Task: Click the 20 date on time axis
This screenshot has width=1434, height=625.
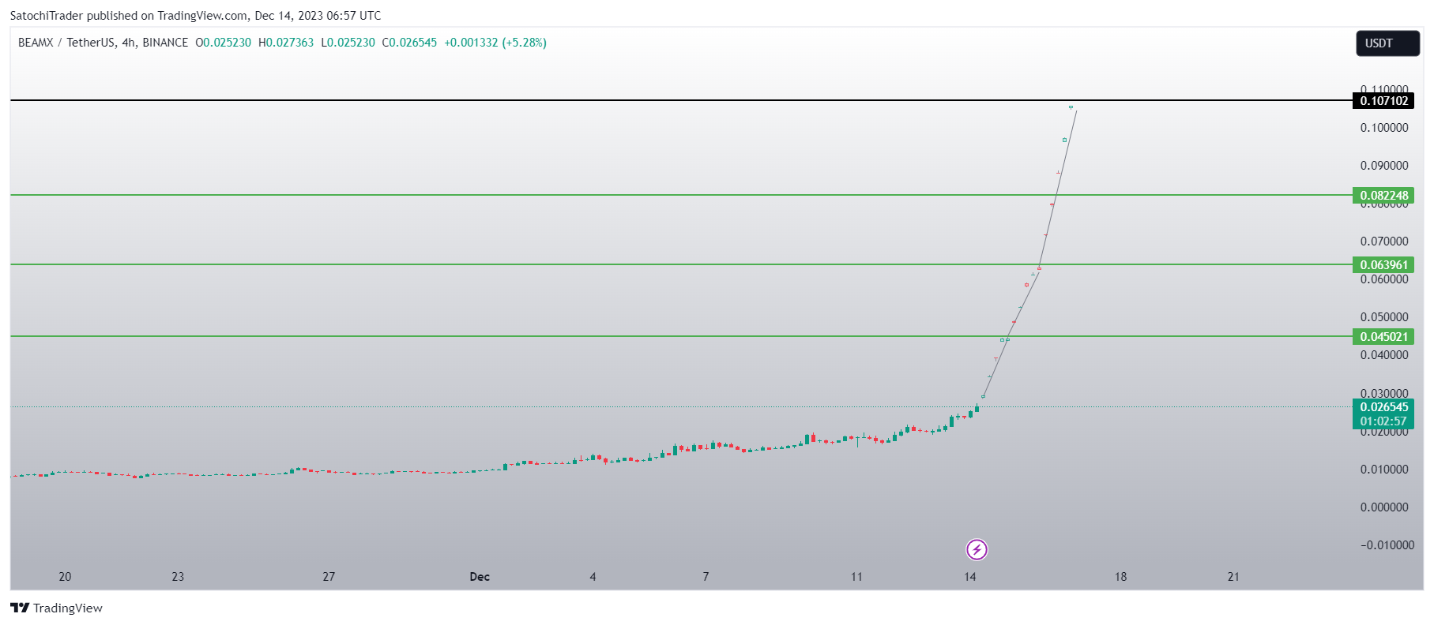Action: pyautogui.click(x=65, y=577)
